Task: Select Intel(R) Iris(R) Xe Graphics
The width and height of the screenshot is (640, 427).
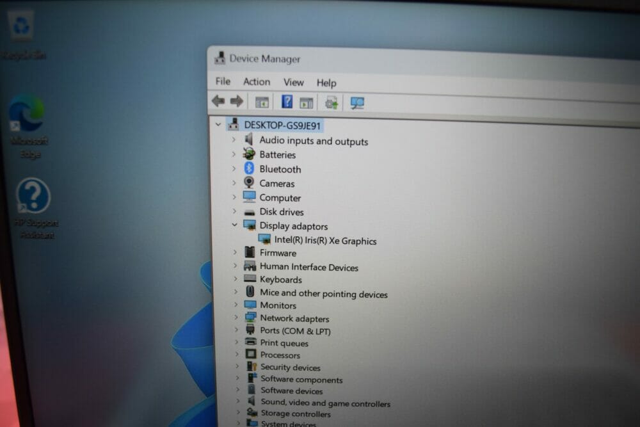Action: click(325, 241)
